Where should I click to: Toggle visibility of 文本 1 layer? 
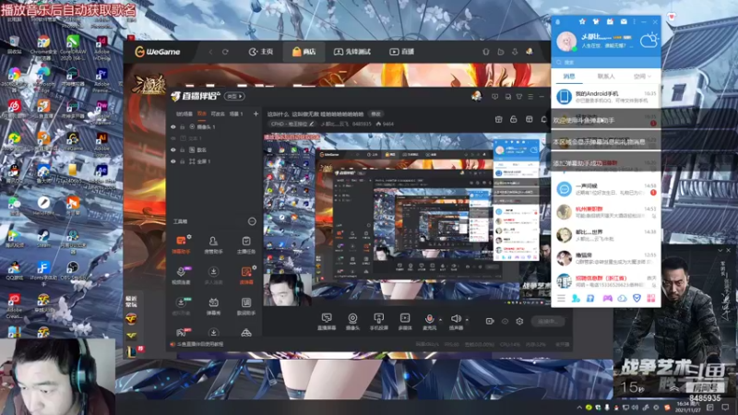pyautogui.click(x=173, y=138)
